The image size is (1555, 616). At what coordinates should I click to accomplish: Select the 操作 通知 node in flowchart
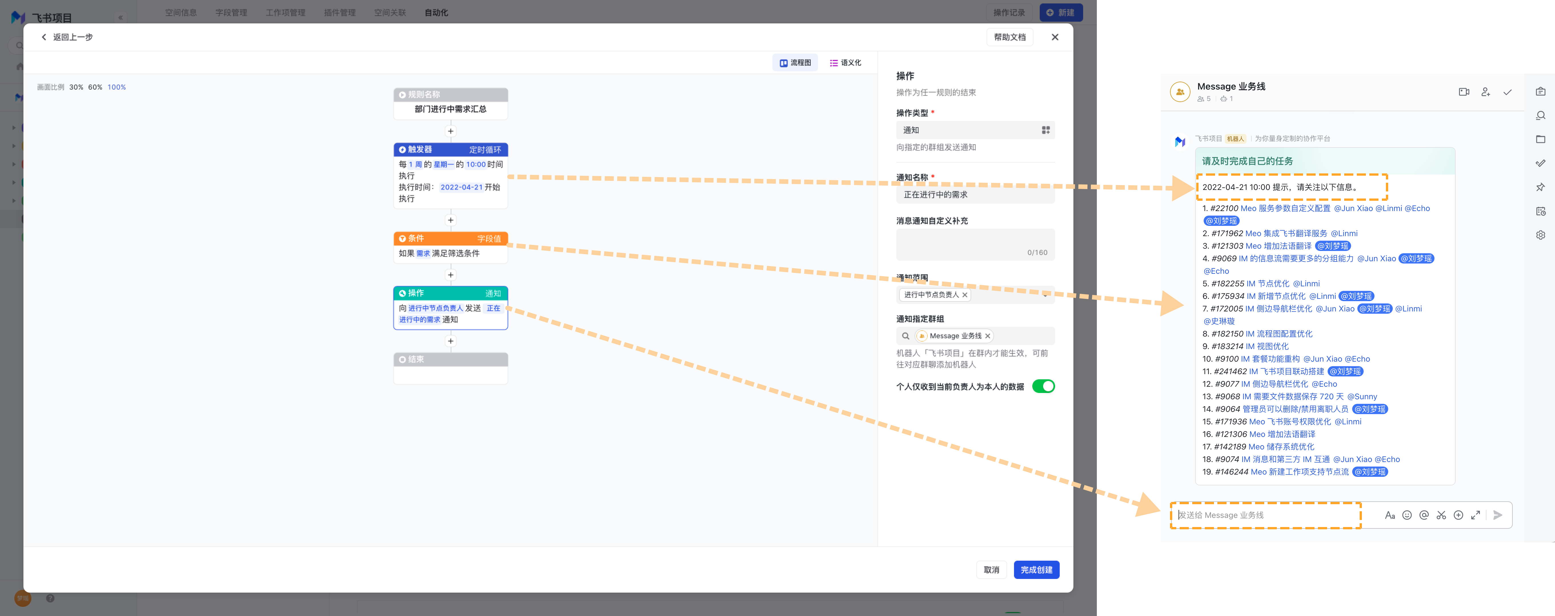pos(450,308)
